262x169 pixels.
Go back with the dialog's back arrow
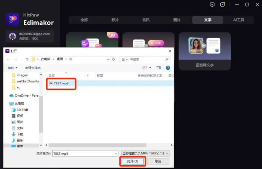[x=8, y=59]
